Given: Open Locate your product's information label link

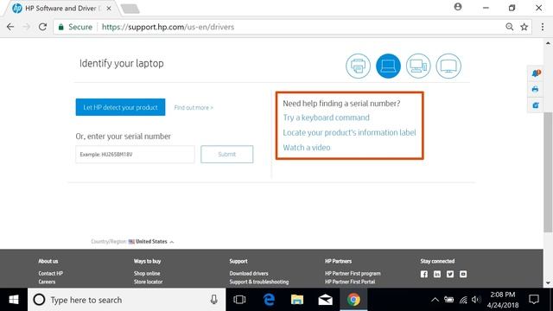Looking at the screenshot, I should click(349, 132).
